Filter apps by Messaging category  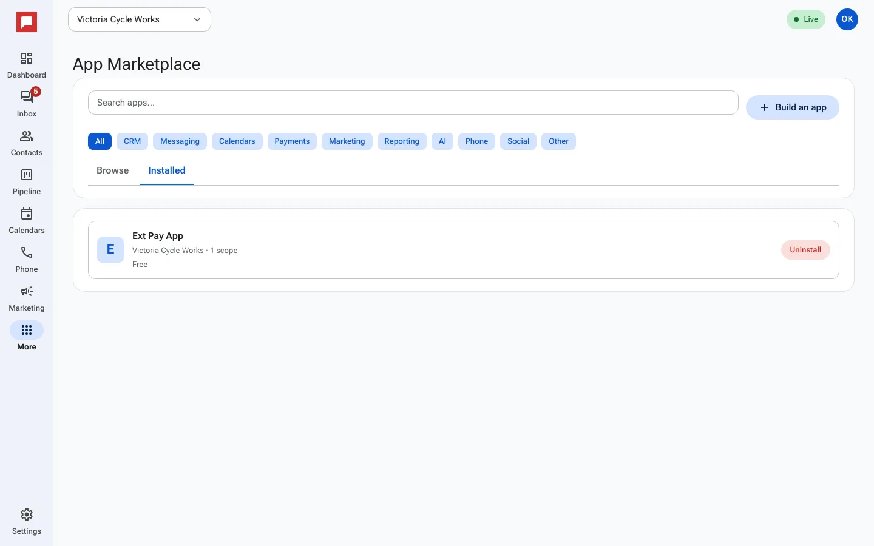click(x=180, y=141)
